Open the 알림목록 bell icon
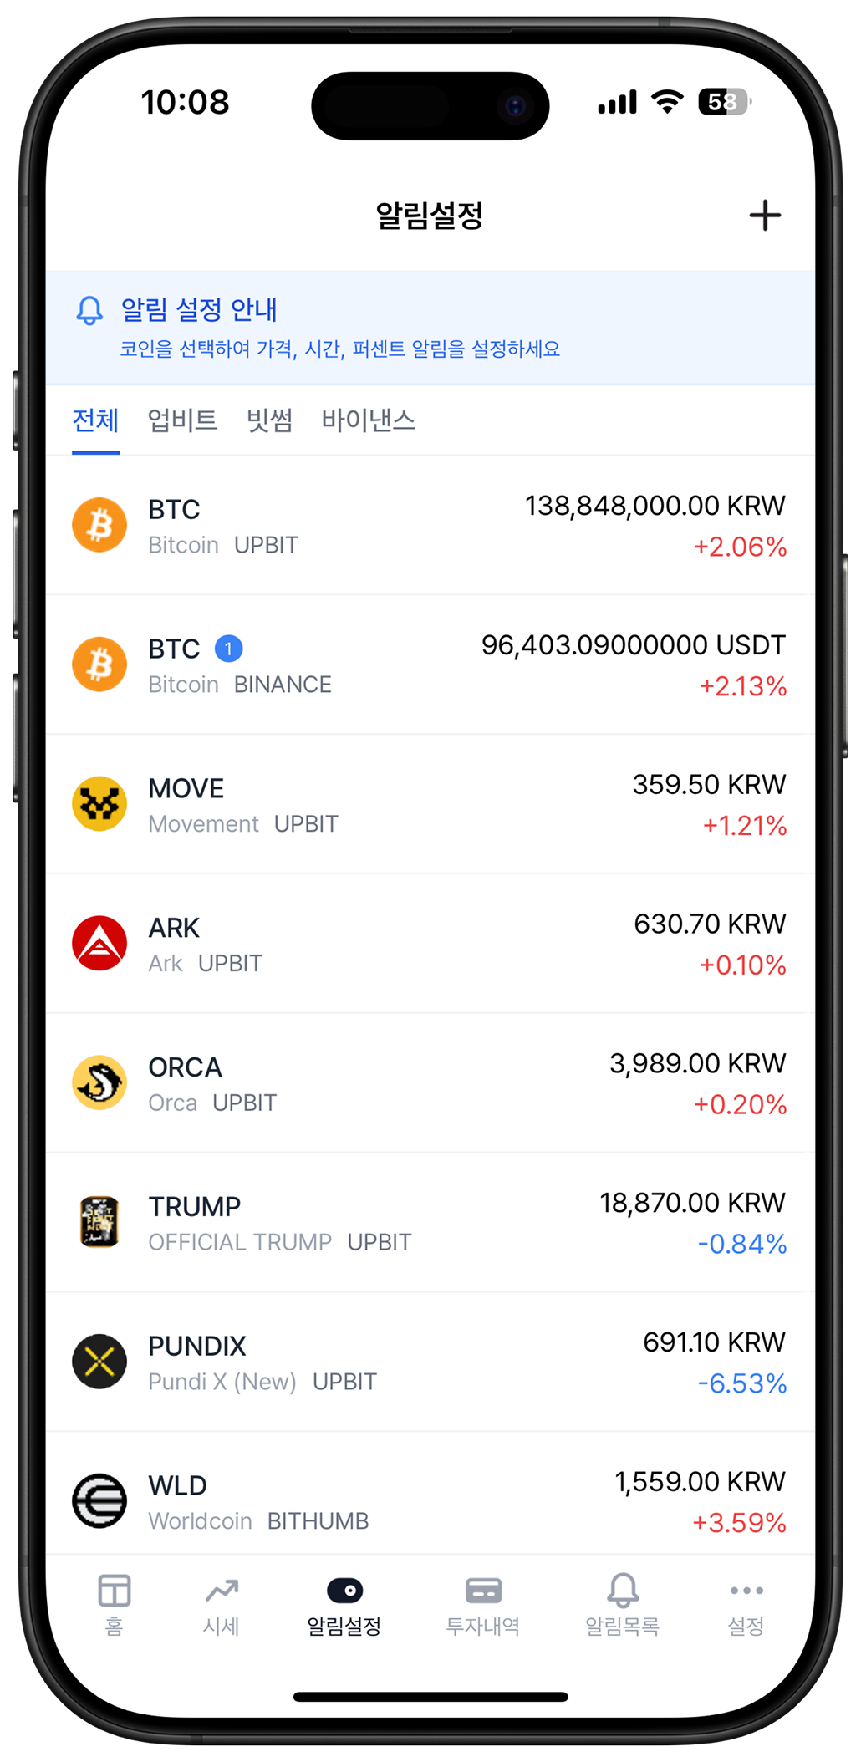The height and width of the screenshot is (1762, 861). click(x=623, y=1590)
